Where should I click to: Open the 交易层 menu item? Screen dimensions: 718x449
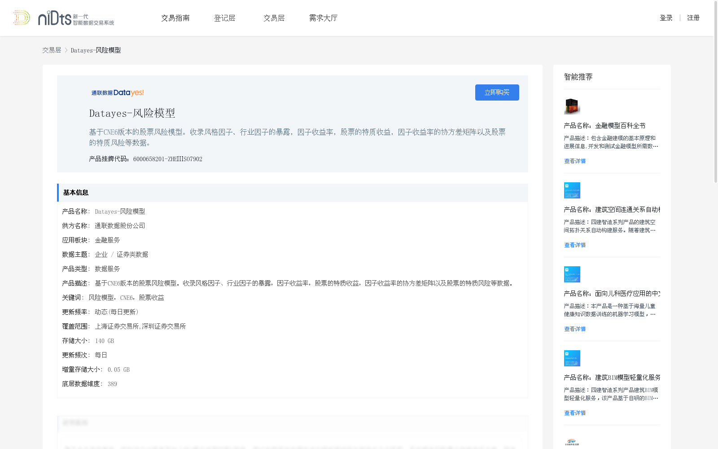274,18
